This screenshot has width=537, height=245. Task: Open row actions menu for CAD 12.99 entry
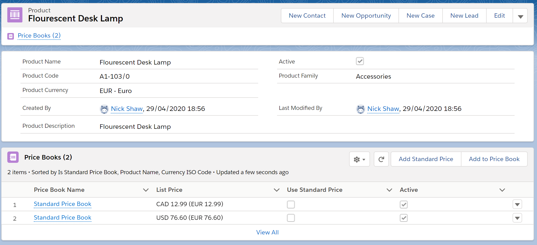517,204
